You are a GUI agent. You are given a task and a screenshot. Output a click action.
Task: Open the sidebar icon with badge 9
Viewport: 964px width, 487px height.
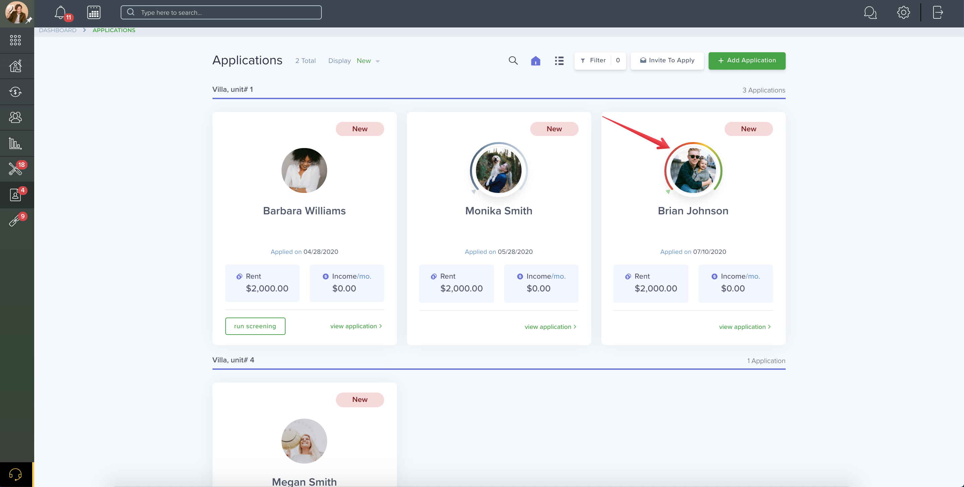tap(15, 221)
